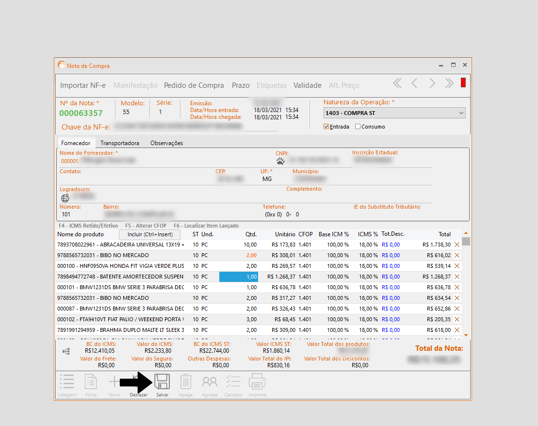Remove the R$ 636,78 BMW row

(x=457, y=287)
